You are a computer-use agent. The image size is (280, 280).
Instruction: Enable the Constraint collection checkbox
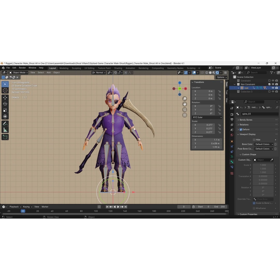pyautogui.click(x=269, y=81)
